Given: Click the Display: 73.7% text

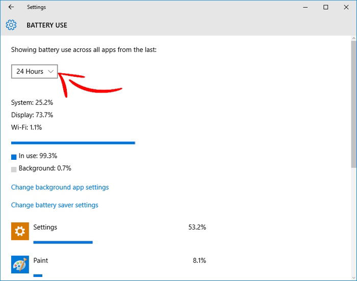Looking at the screenshot, I should tap(32, 115).
